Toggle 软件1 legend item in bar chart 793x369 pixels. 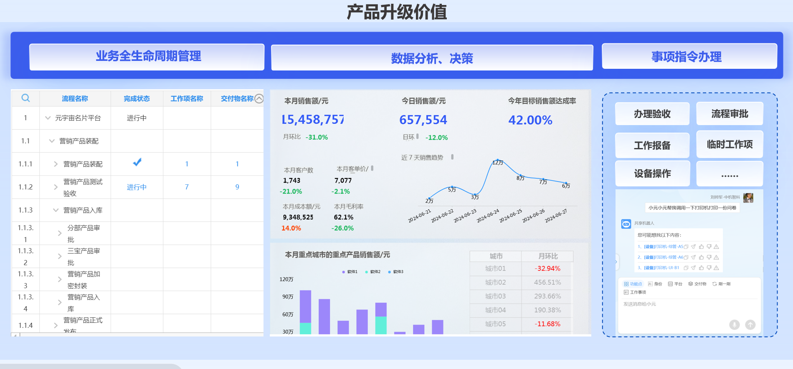tap(350, 272)
